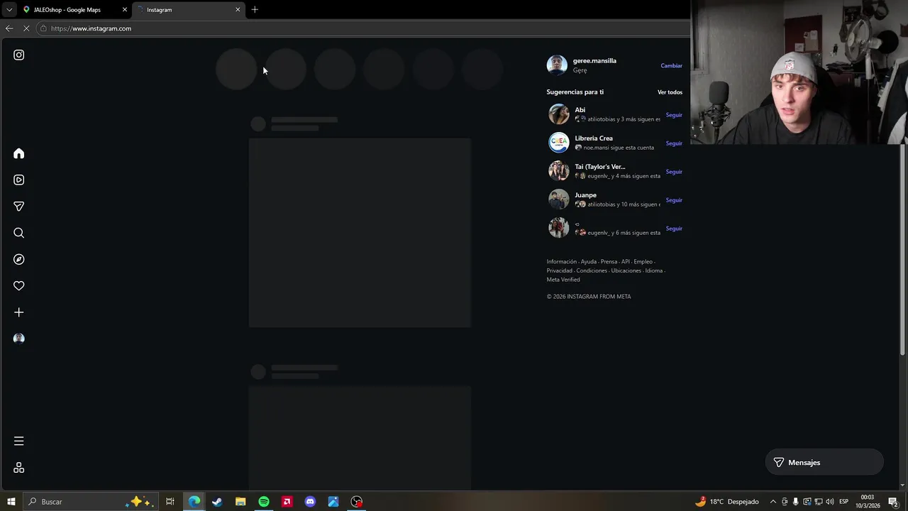Image resolution: width=908 pixels, height=511 pixels.
Task: Click the ESP language indicator
Action: tap(844, 502)
